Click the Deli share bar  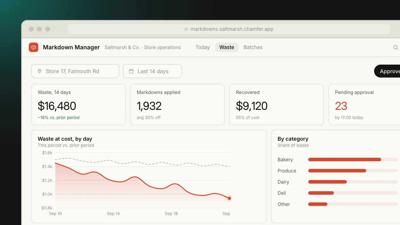(353, 193)
